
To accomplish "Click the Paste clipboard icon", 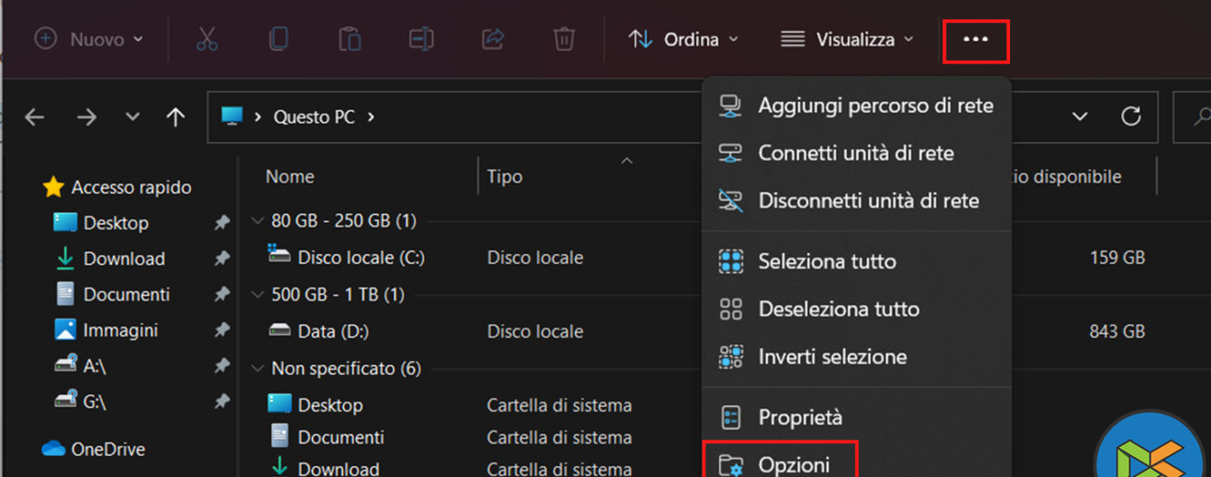I will pyautogui.click(x=350, y=39).
